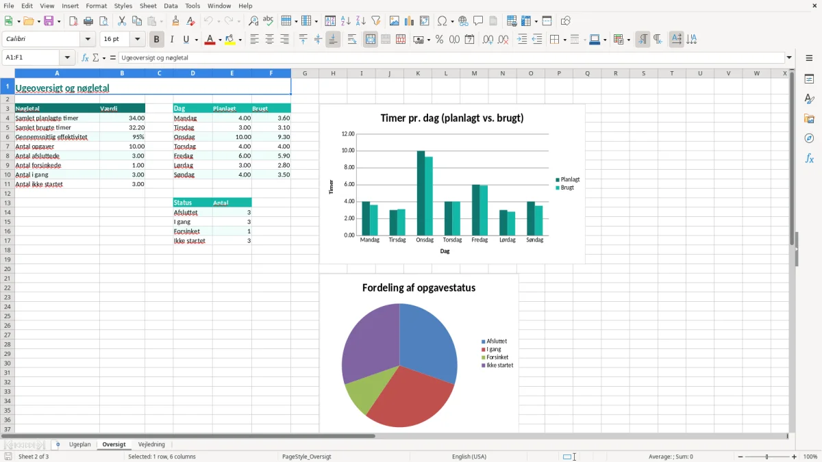Click the sidebar settings hamburger button

(x=809, y=57)
